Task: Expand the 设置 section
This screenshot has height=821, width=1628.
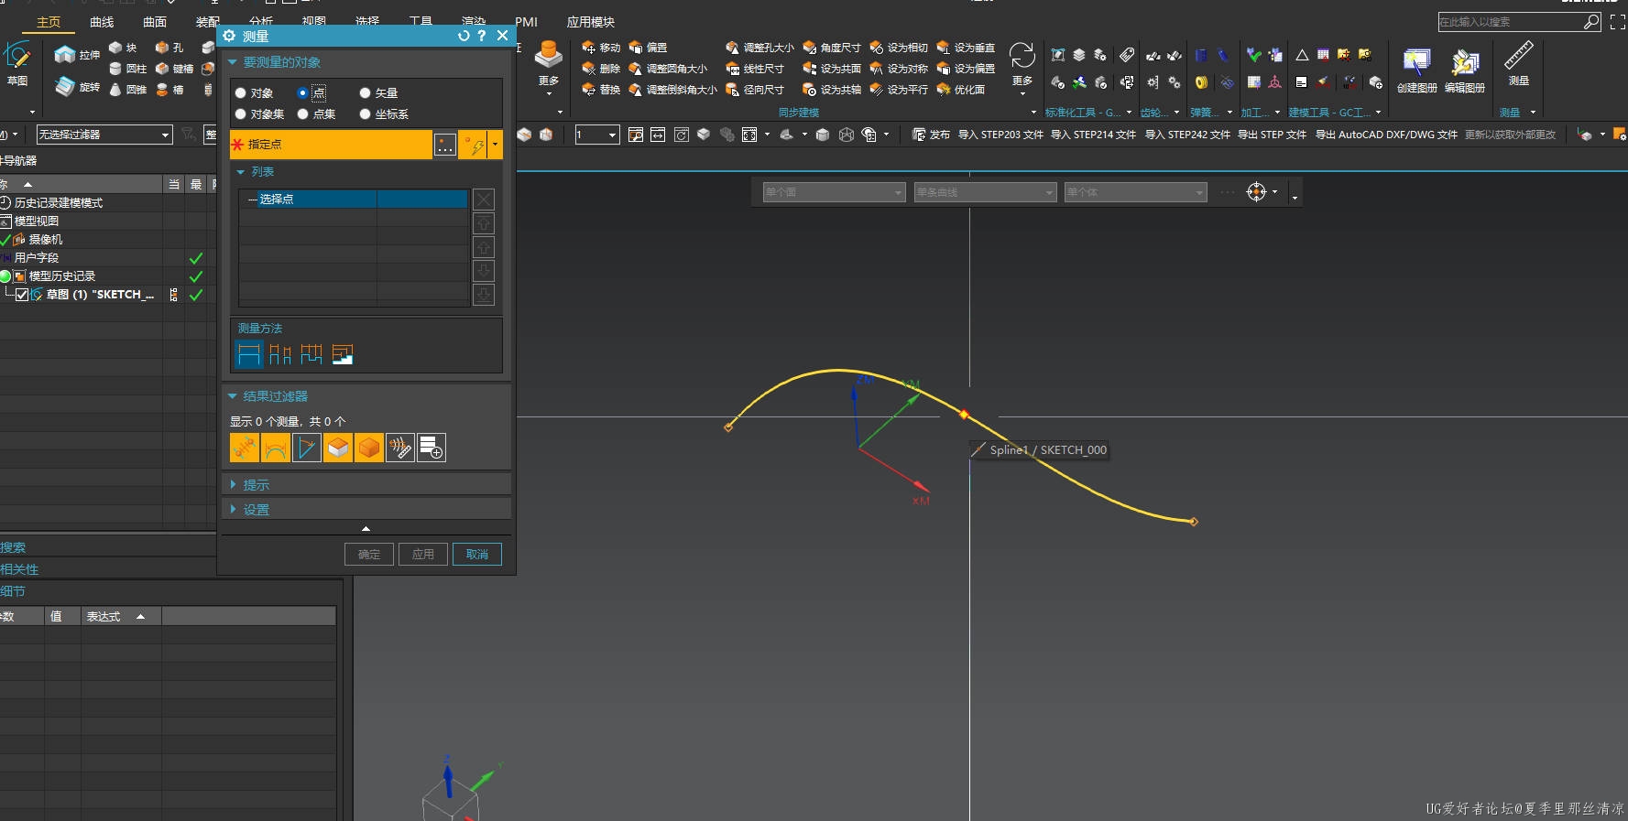Action: pos(233,509)
